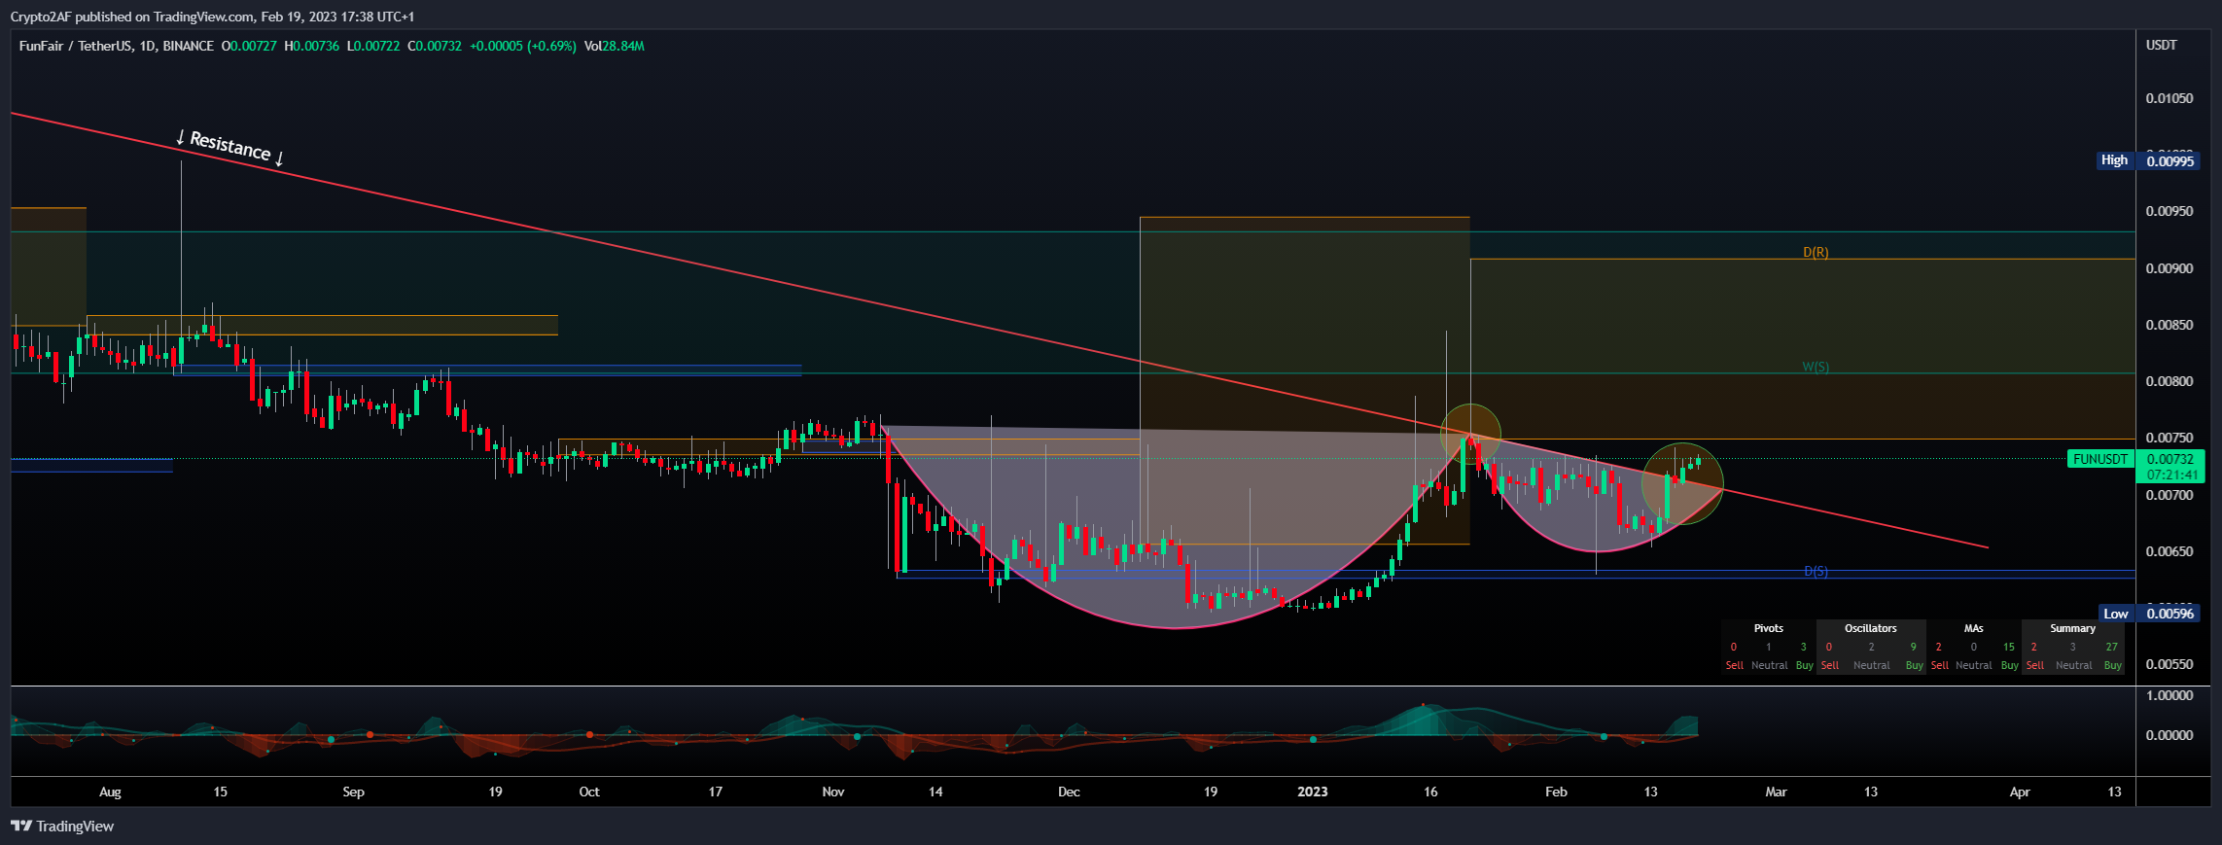Click the 0.00650 price axis label
Screen dimensions: 2222x845
(x=2169, y=551)
